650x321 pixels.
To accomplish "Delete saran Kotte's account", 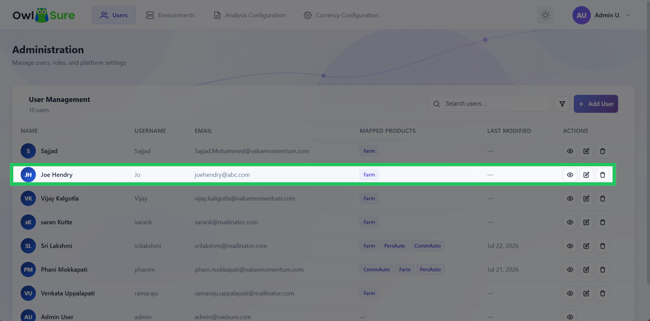I will coord(603,222).
